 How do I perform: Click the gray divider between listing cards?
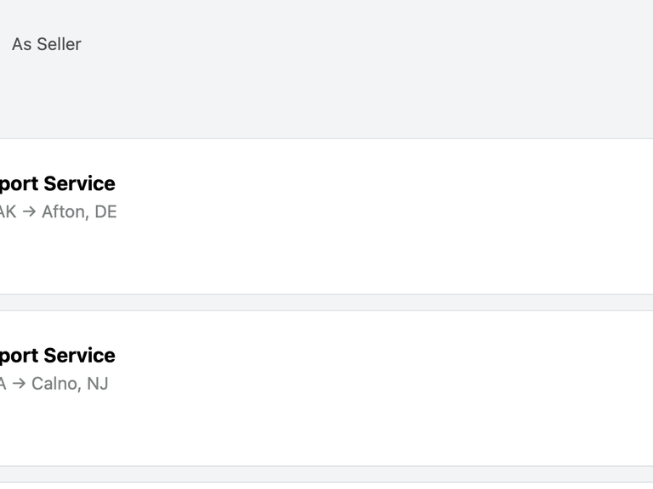click(x=326, y=302)
